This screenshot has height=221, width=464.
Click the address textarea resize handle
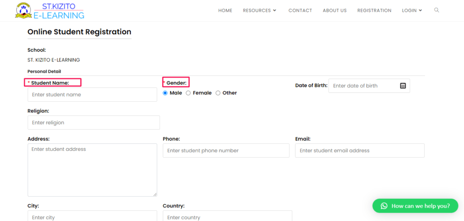click(x=155, y=194)
